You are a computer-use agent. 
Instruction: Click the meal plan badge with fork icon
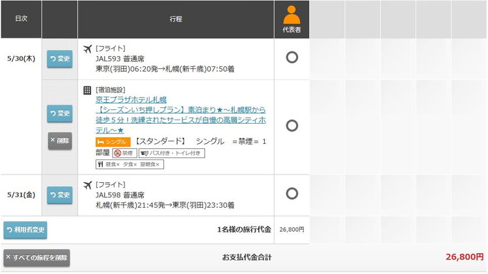click(129, 165)
